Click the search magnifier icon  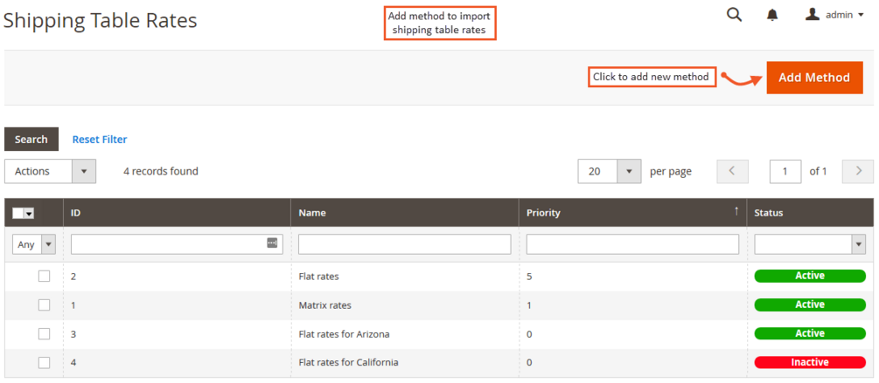735,14
